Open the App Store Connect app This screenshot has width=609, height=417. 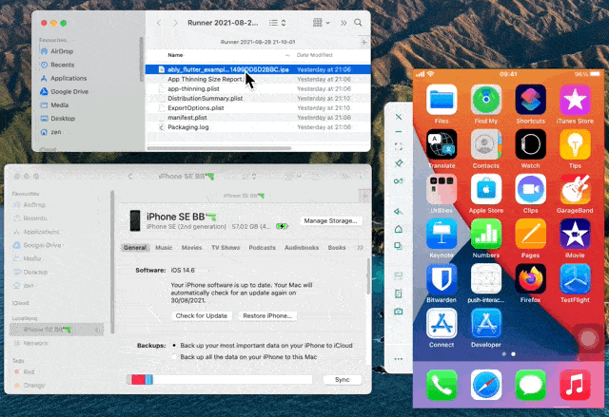coord(442,323)
